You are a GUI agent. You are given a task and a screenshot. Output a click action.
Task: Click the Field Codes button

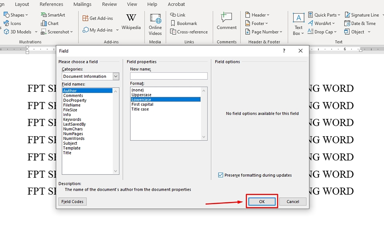pyautogui.click(x=72, y=202)
